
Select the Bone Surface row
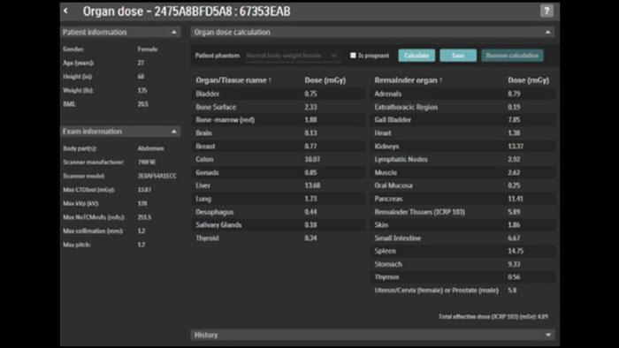279,107
